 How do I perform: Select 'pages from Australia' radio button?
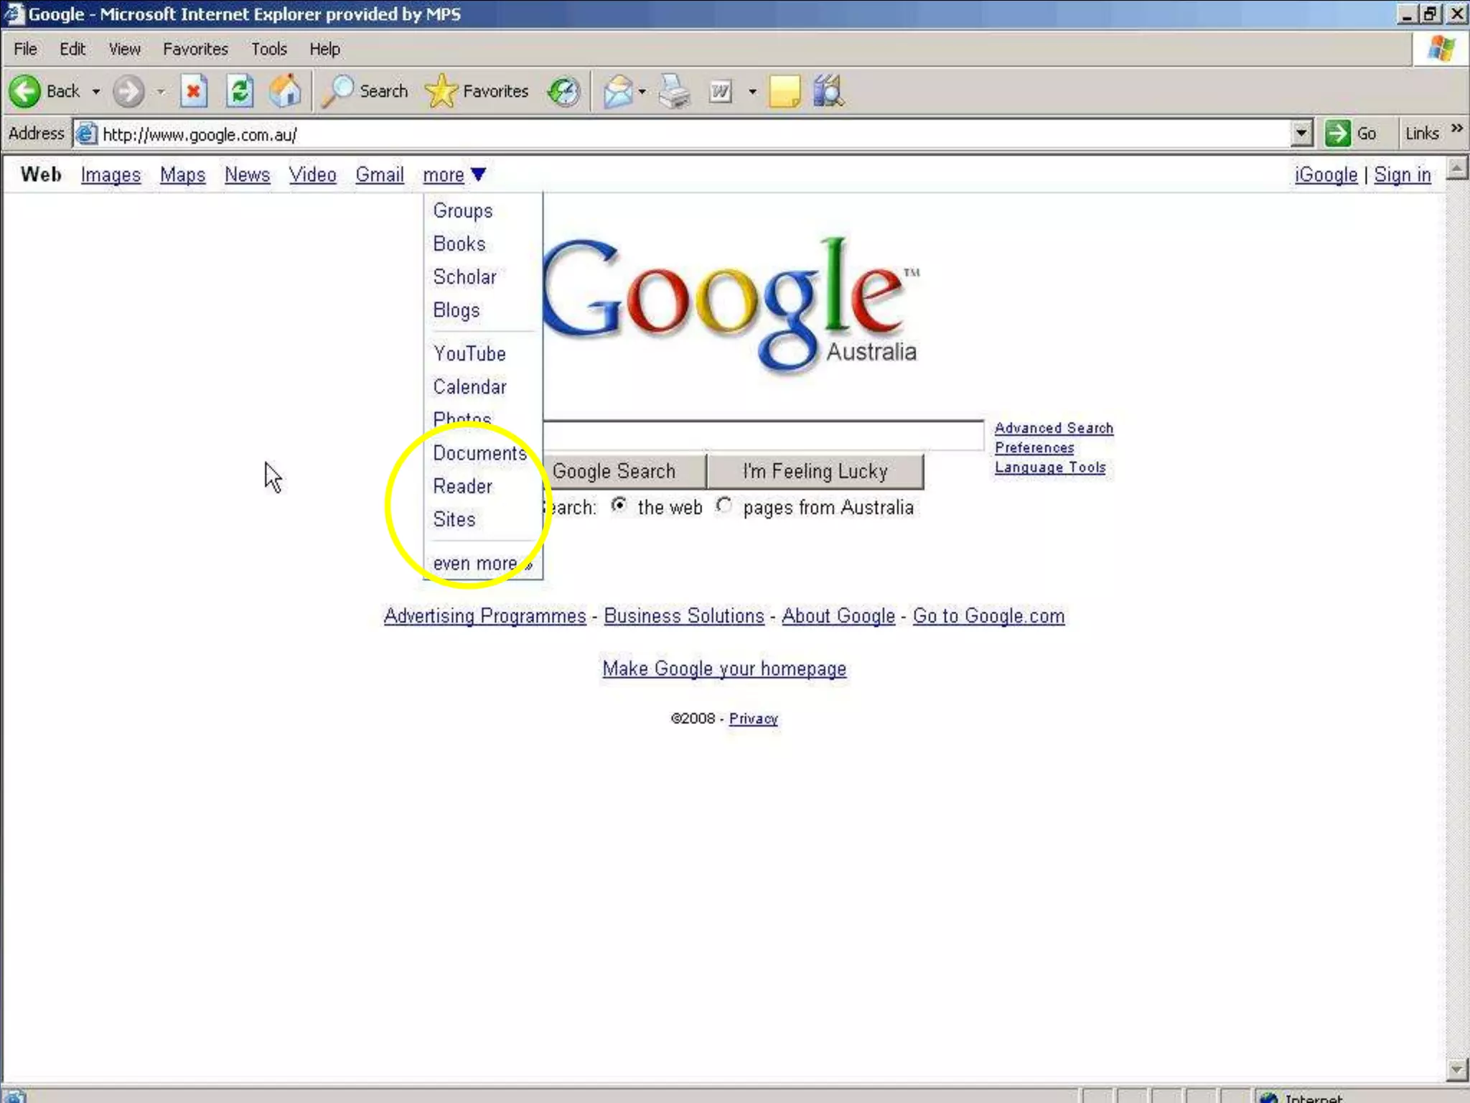click(724, 506)
